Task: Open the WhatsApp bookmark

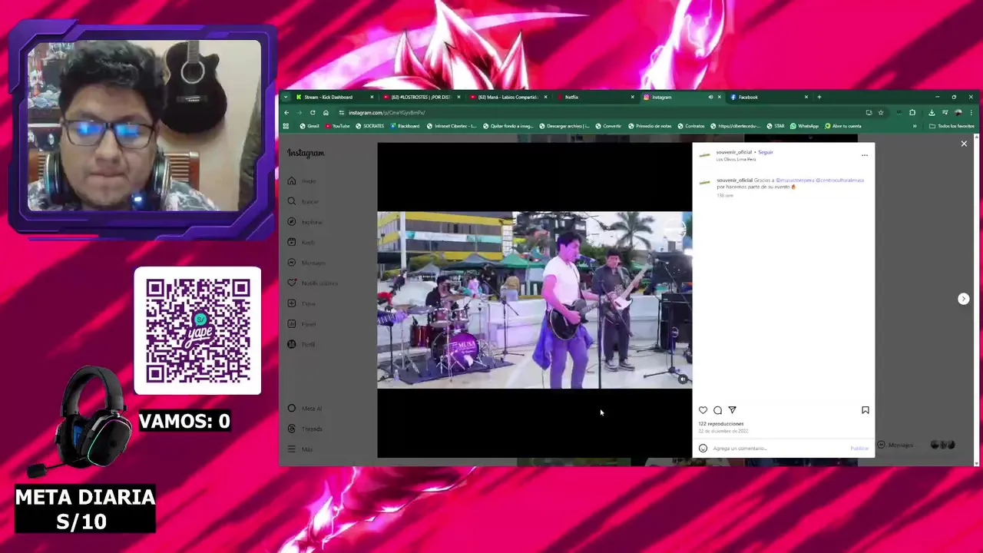Action: click(x=804, y=126)
